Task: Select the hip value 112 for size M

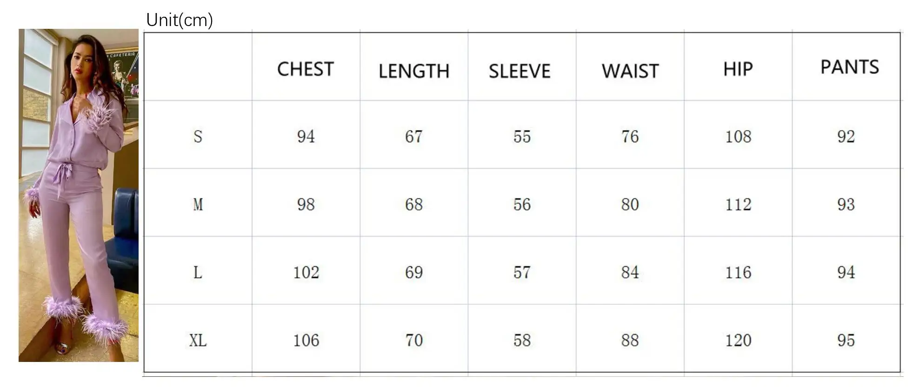Action: [738, 205]
